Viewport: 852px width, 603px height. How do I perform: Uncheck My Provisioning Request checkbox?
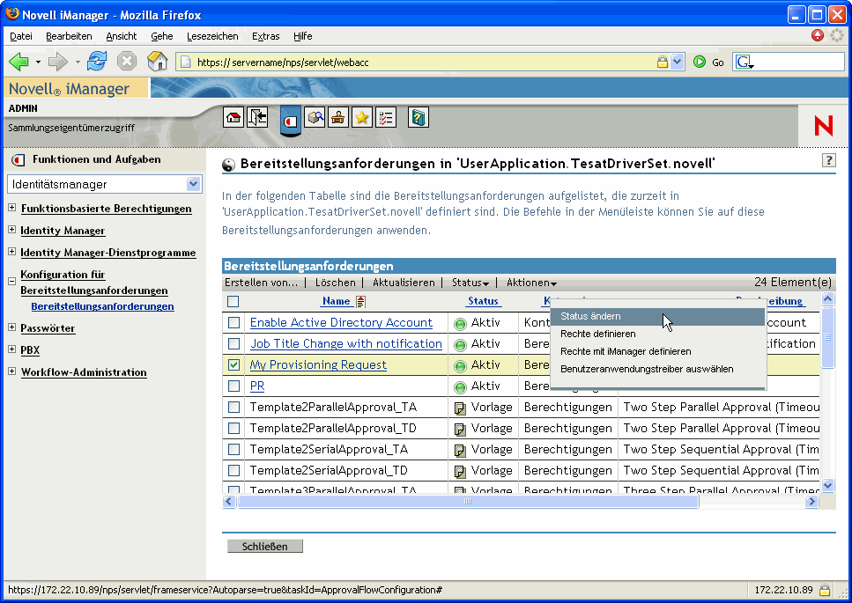click(233, 364)
